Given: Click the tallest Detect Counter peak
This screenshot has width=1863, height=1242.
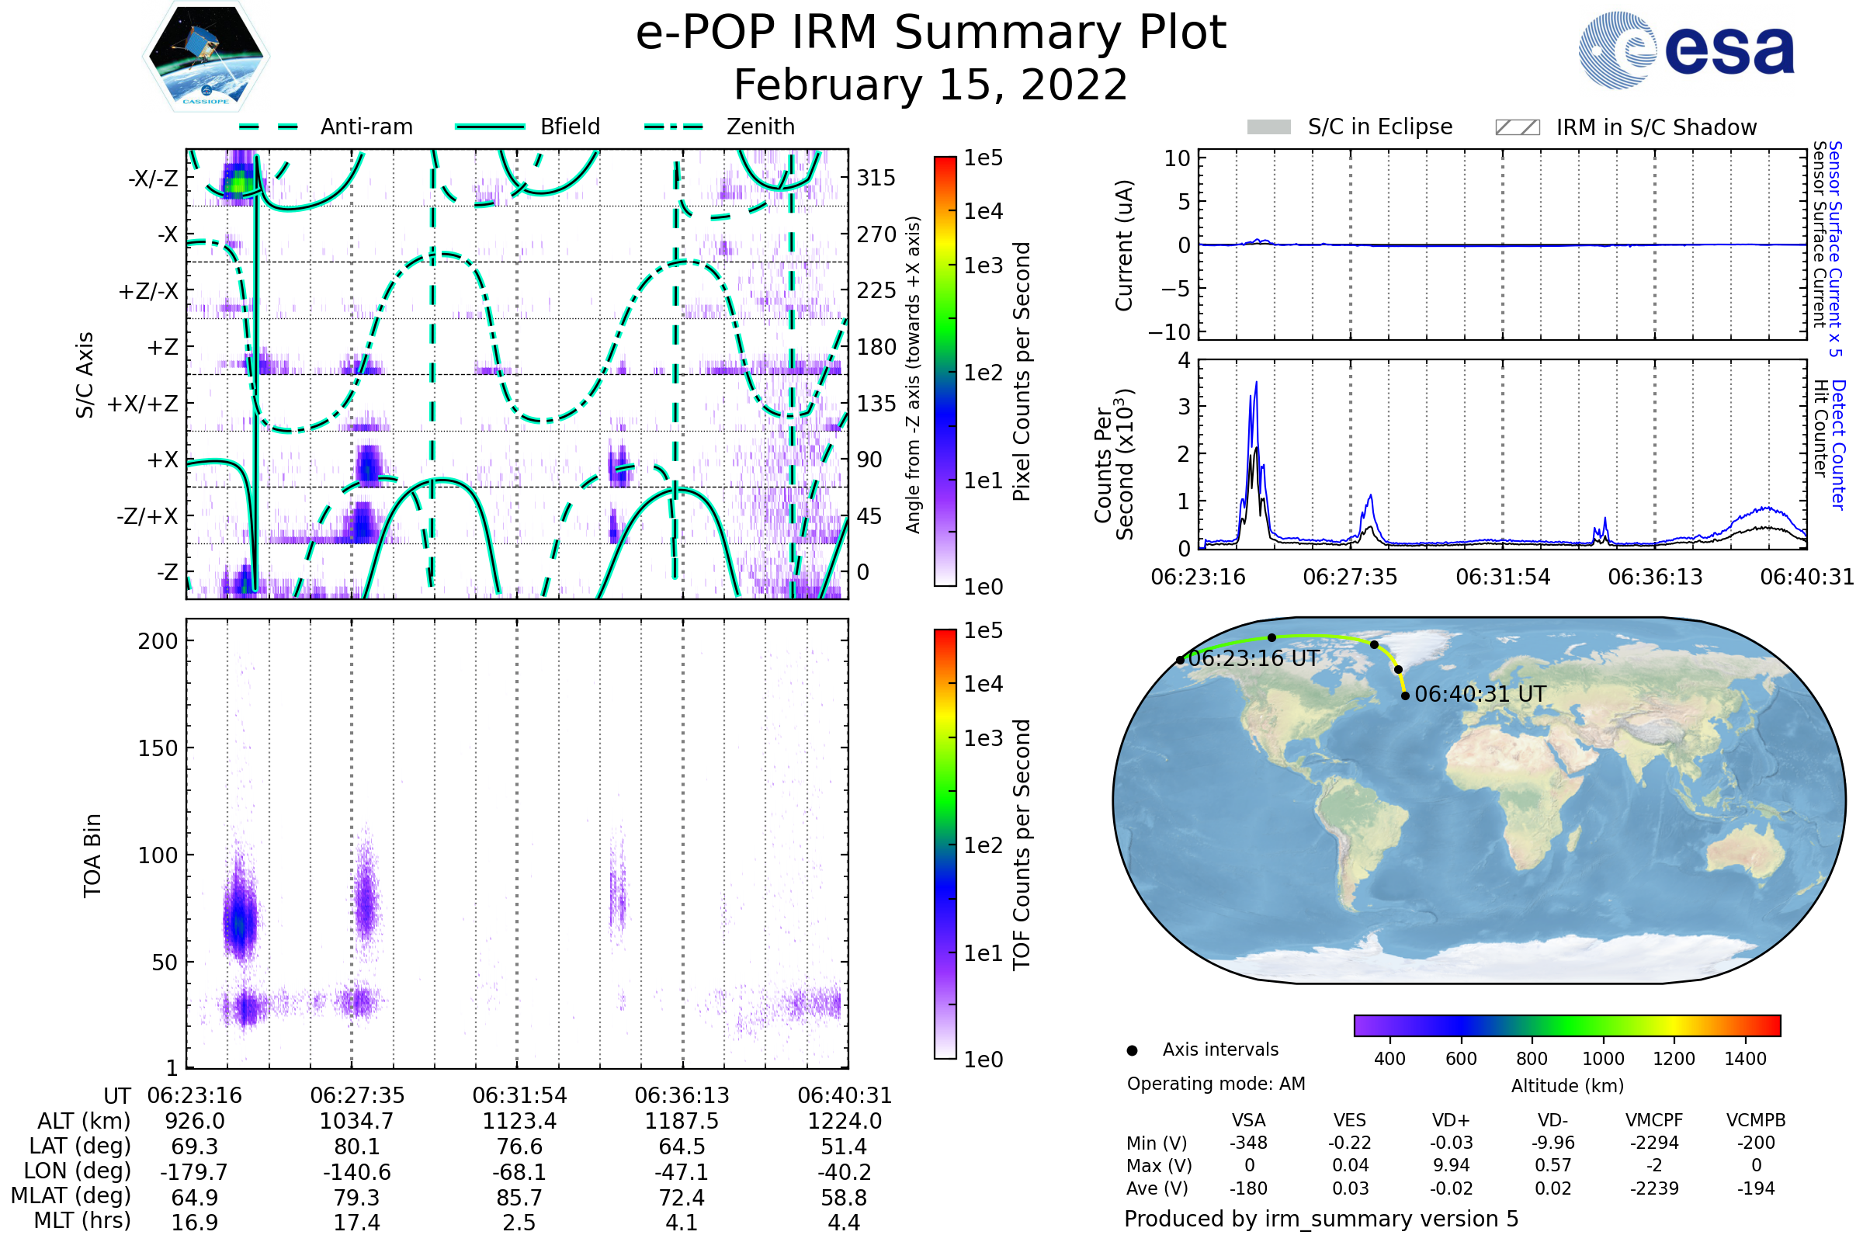Looking at the screenshot, I should (x=1256, y=384).
